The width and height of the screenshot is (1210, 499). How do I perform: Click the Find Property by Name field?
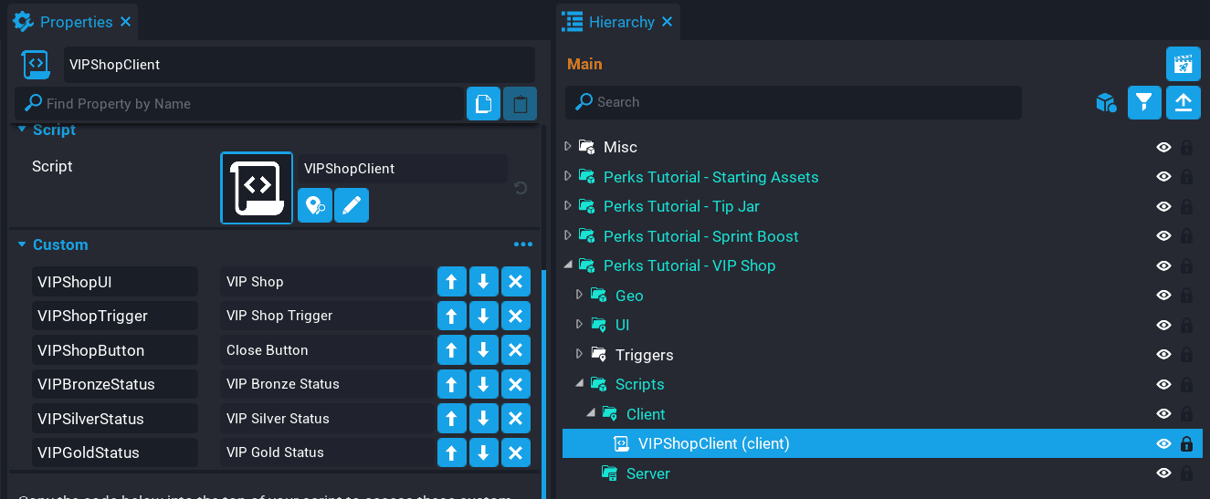click(247, 104)
